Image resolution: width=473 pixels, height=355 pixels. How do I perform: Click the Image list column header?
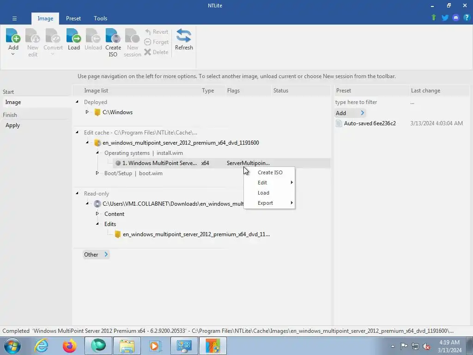tap(137, 91)
